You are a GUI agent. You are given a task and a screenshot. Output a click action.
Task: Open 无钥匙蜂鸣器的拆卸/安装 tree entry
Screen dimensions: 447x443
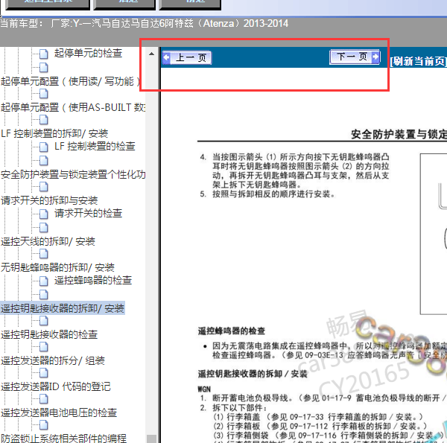click(57, 267)
